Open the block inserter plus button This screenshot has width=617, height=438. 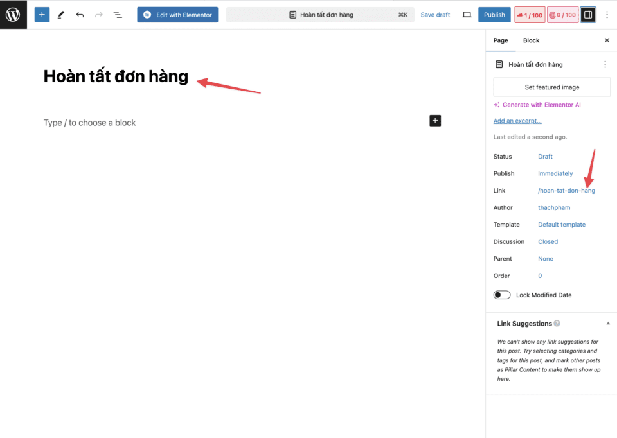point(42,14)
